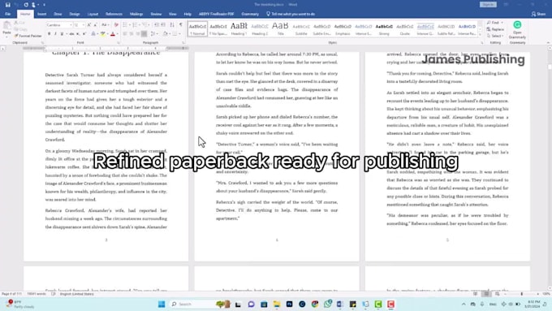Image resolution: width=552 pixels, height=311 pixels.
Task: Open Grammarly from the ribbon
Action: point(517,30)
